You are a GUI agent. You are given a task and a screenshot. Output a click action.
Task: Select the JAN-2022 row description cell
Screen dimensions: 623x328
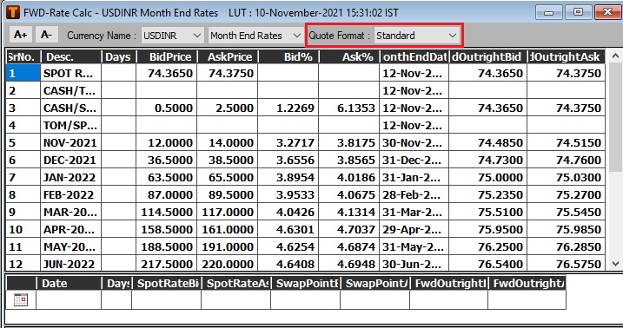coord(70,177)
